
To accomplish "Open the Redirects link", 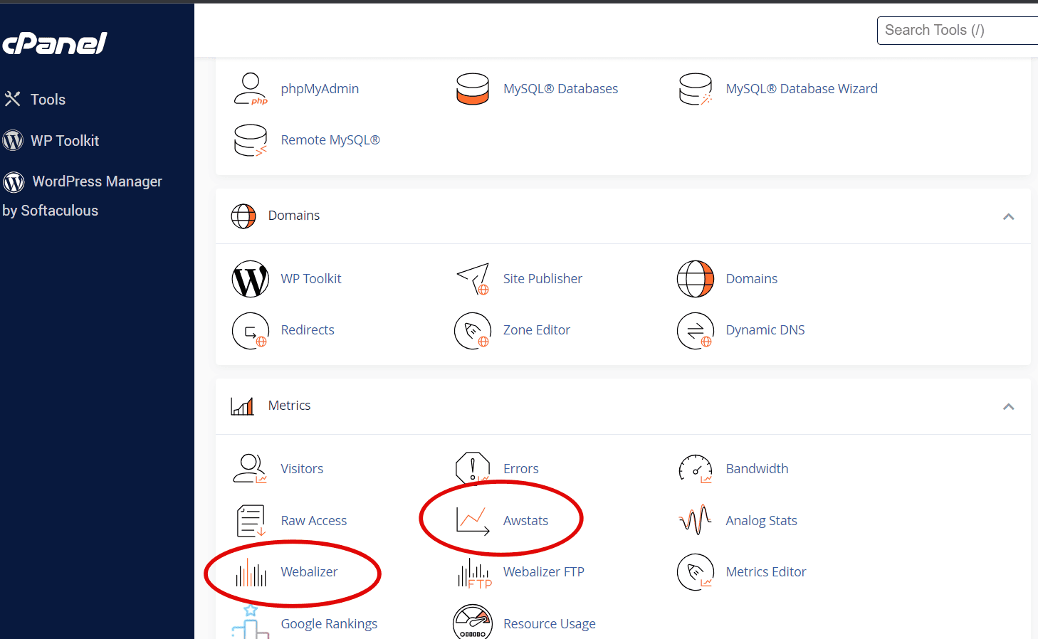I will pos(308,329).
